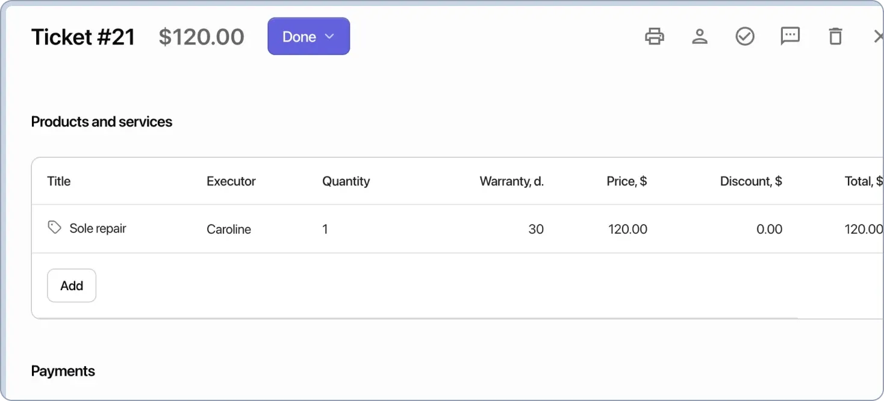Click the Price column header
This screenshot has width=884, height=401.
pyautogui.click(x=626, y=181)
